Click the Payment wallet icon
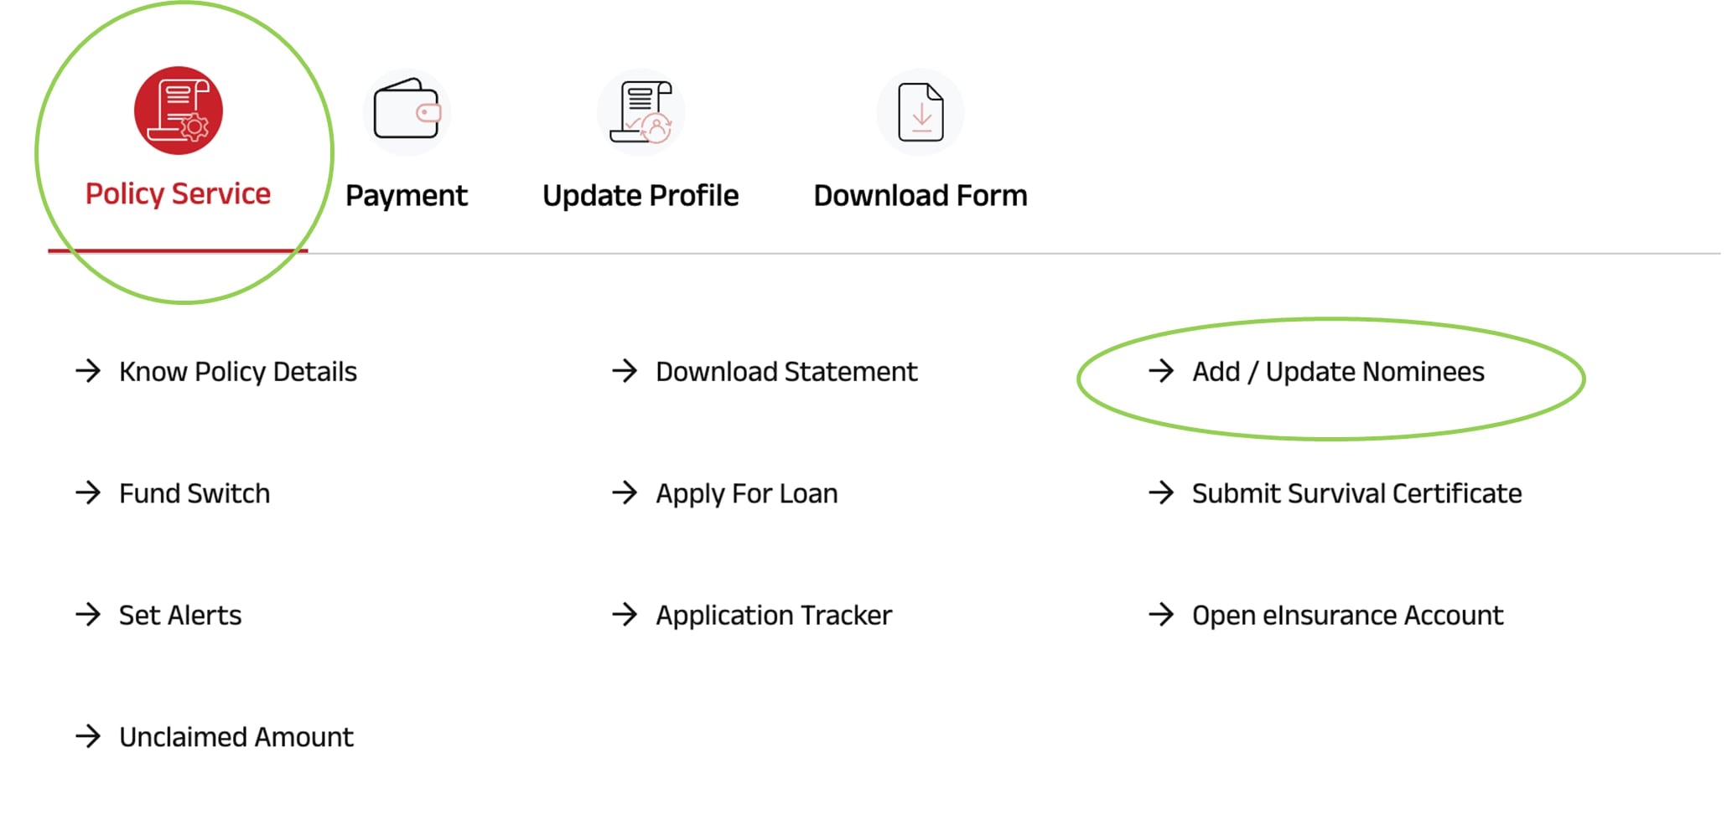The width and height of the screenshot is (1732, 835). pyautogui.click(x=407, y=111)
